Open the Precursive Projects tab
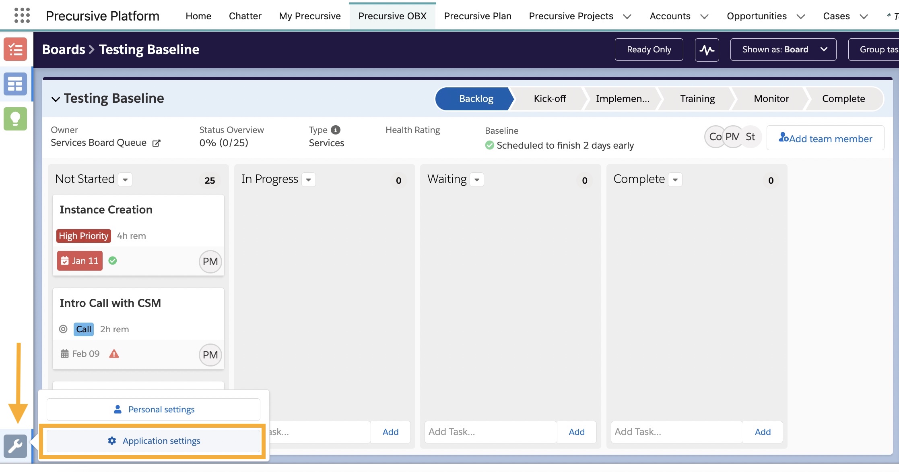Viewport: 899px width, 472px height. click(x=571, y=16)
